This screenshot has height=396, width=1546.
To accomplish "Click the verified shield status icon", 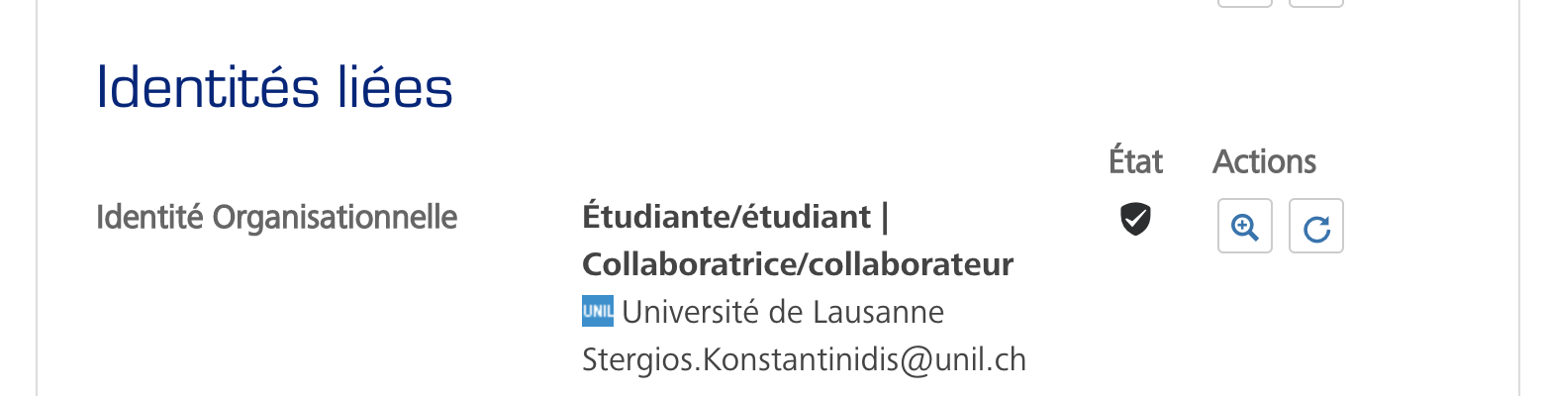I will [1135, 219].
